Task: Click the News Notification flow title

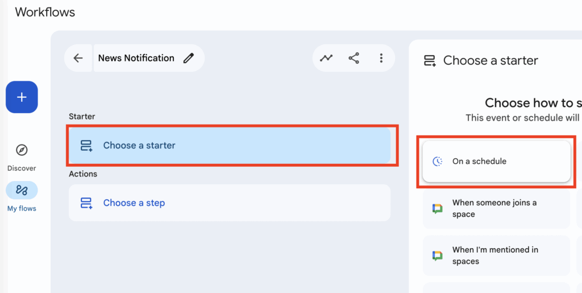Action: tap(136, 58)
